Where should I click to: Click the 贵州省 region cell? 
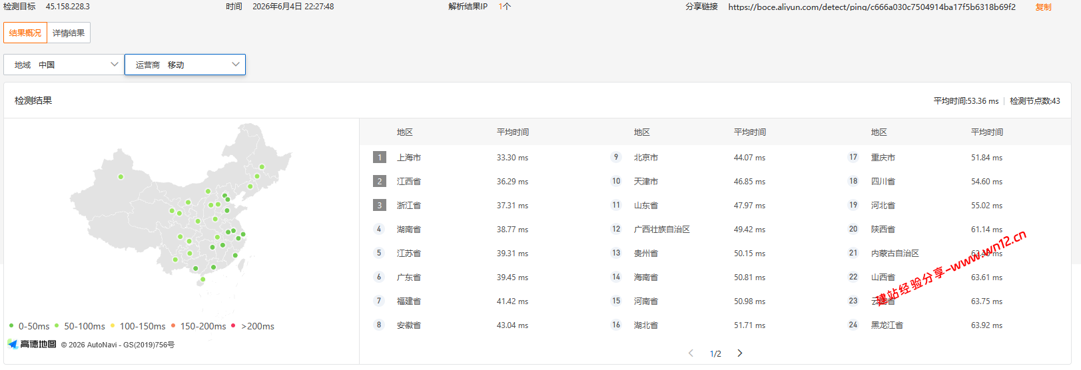coord(646,254)
